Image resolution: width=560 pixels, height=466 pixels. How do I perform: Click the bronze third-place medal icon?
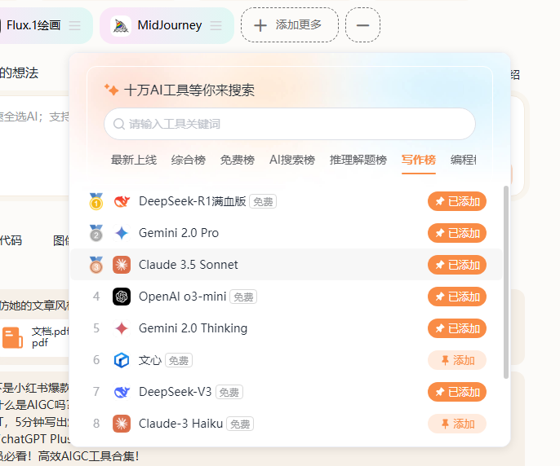pyautogui.click(x=96, y=265)
